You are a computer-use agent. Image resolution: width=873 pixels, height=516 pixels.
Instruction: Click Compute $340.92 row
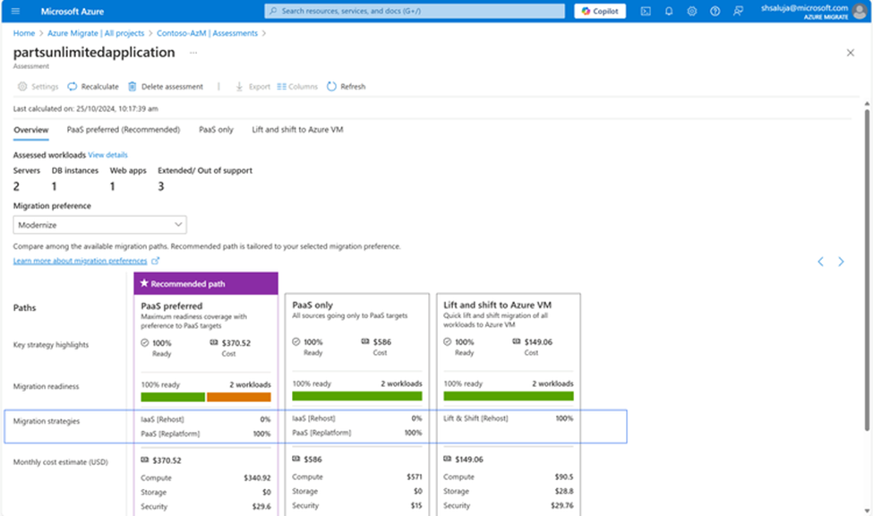pyautogui.click(x=206, y=478)
